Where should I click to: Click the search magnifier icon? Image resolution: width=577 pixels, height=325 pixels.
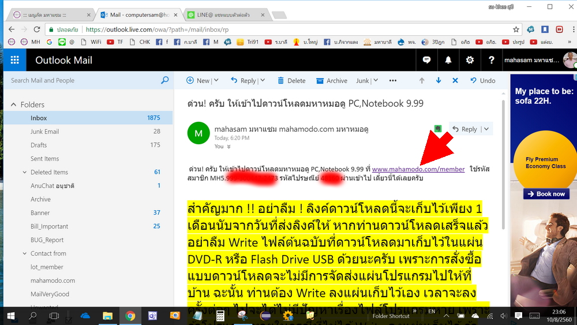click(165, 80)
